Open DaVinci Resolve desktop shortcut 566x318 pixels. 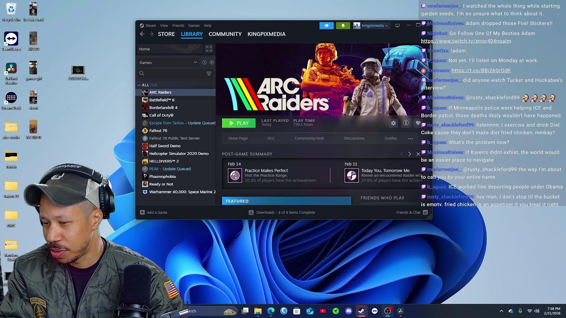click(x=11, y=73)
